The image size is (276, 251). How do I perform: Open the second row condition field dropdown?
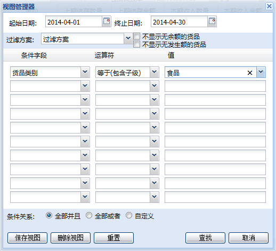click(x=85, y=86)
